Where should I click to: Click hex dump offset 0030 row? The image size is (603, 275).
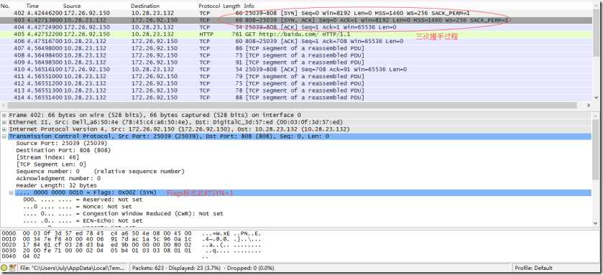pos(131,251)
